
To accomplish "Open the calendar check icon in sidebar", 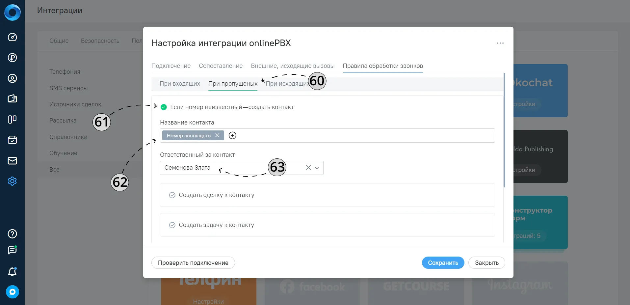I will pyautogui.click(x=12, y=140).
